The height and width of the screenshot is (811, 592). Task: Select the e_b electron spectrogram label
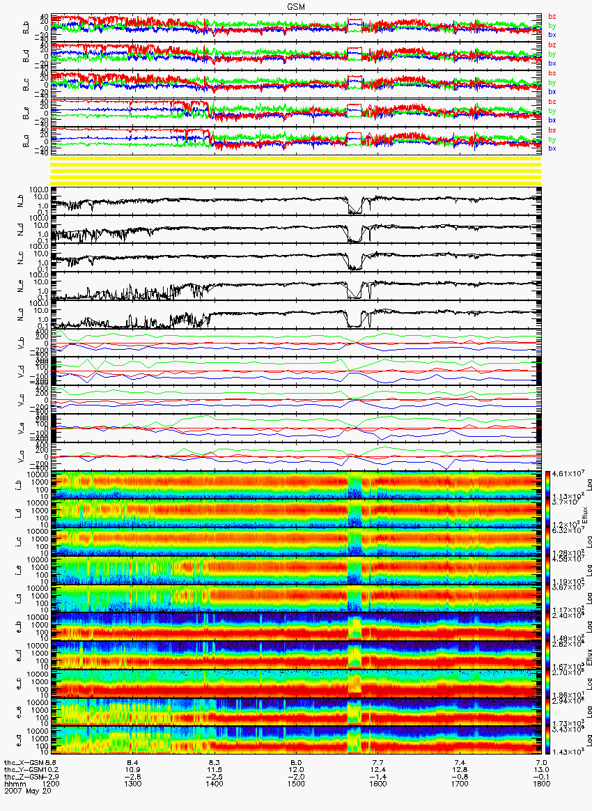click(19, 627)
